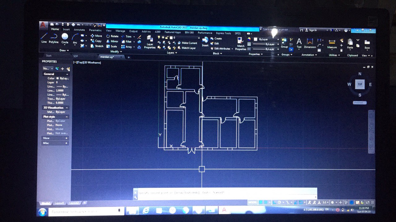396x222 pixels.
Task: Click the AutoCAD icon in Windows taskbar
Action: click(x=224, y=210)
